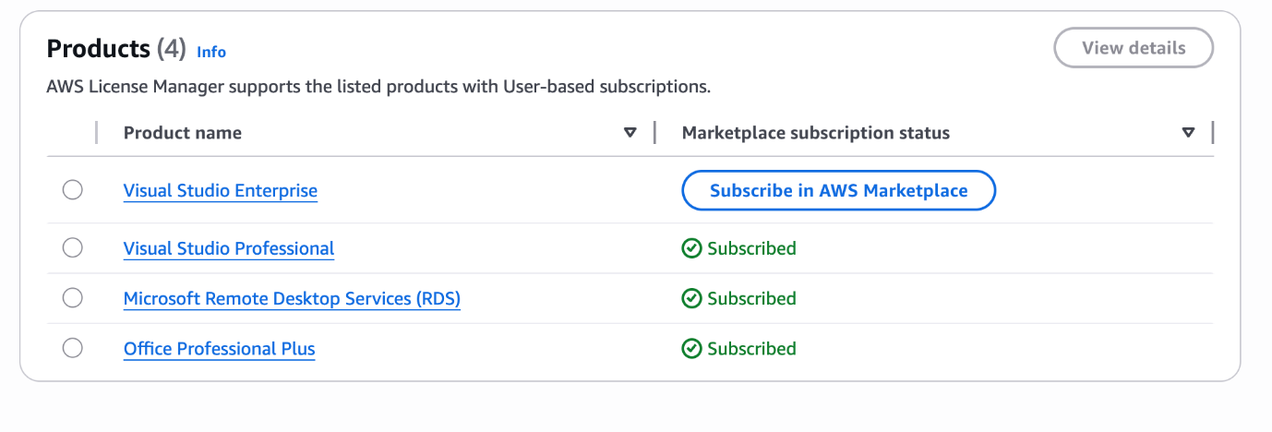Screen dimensions: 1272x432
Task: Sort by Marketplace subscription status arrow
Action: (x=1189, y=133)
